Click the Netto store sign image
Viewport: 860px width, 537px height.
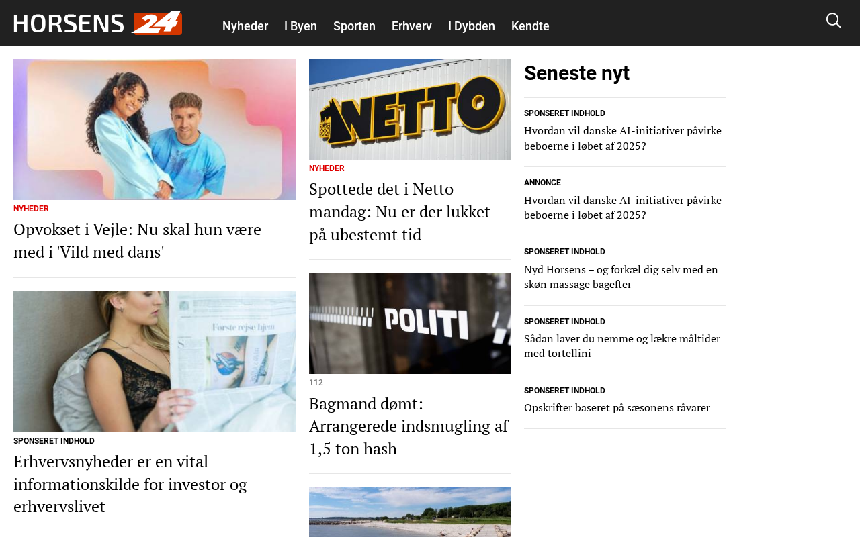coord(410,109)
